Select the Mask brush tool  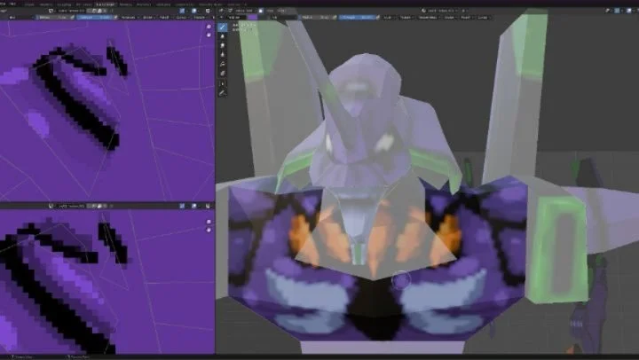222,74
